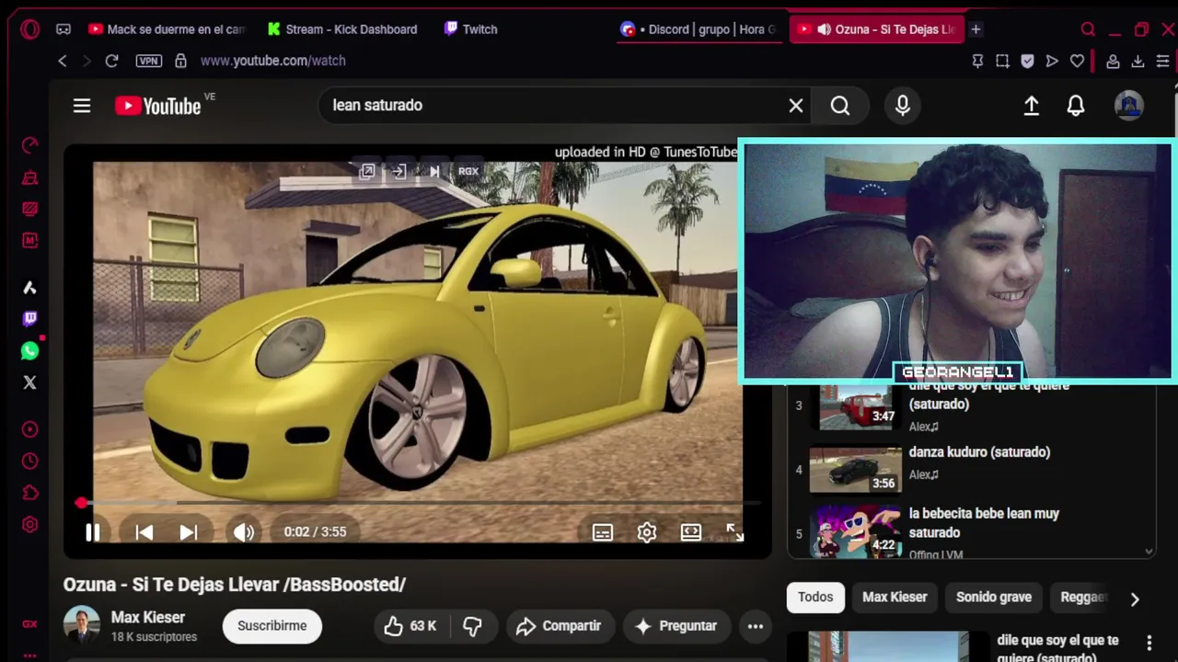Go to YouTube home via logo
This screenshot has height=662, width=1178.
[x=158, y=106]
